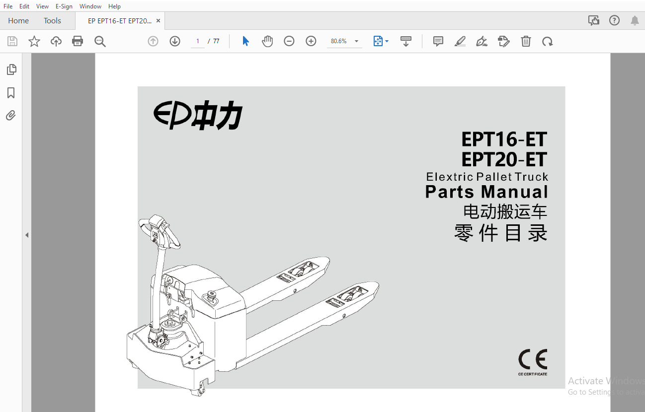Open the File menu

pos(8,6)
